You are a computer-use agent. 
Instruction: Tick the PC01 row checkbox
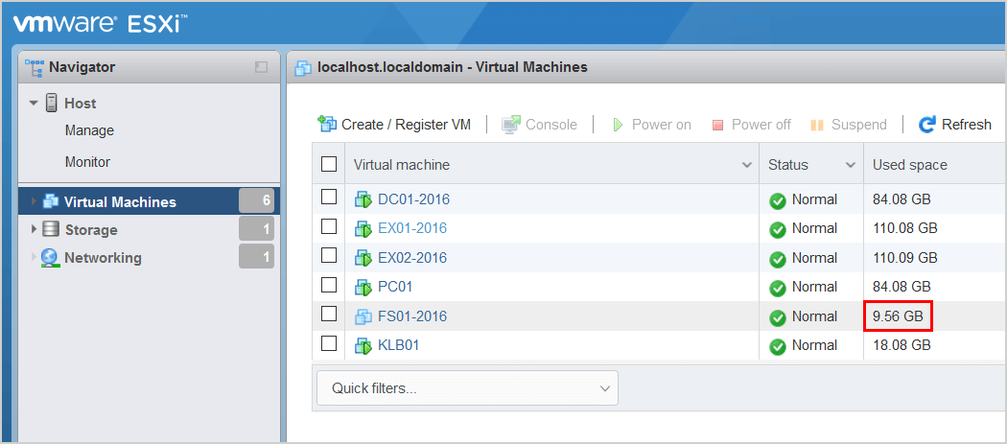tap(329, 285)
